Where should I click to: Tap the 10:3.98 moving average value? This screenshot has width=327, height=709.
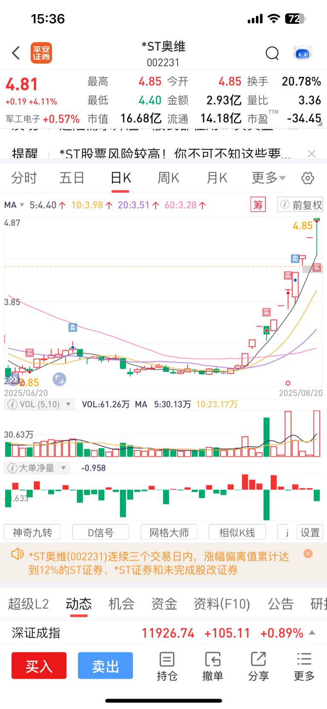click(x=87, y=205)
